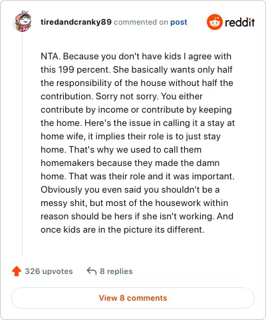Click the Reddit Snoo logo icon
Image resolution: width=266 pixels, height=320 pixels.
coord(214,22)
